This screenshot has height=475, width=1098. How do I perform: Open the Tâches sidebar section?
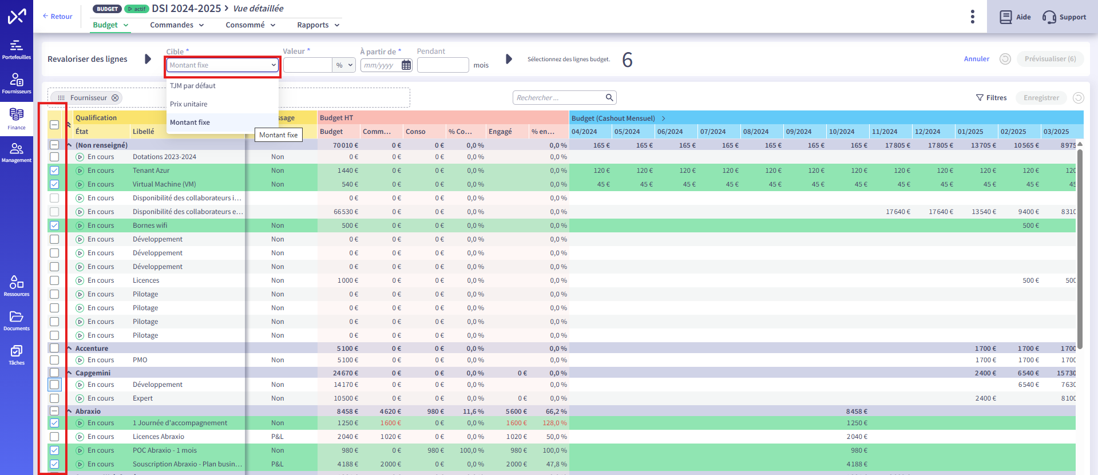(x=17, y=355)
